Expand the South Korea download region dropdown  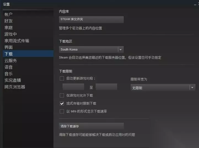tap(91, 49)
